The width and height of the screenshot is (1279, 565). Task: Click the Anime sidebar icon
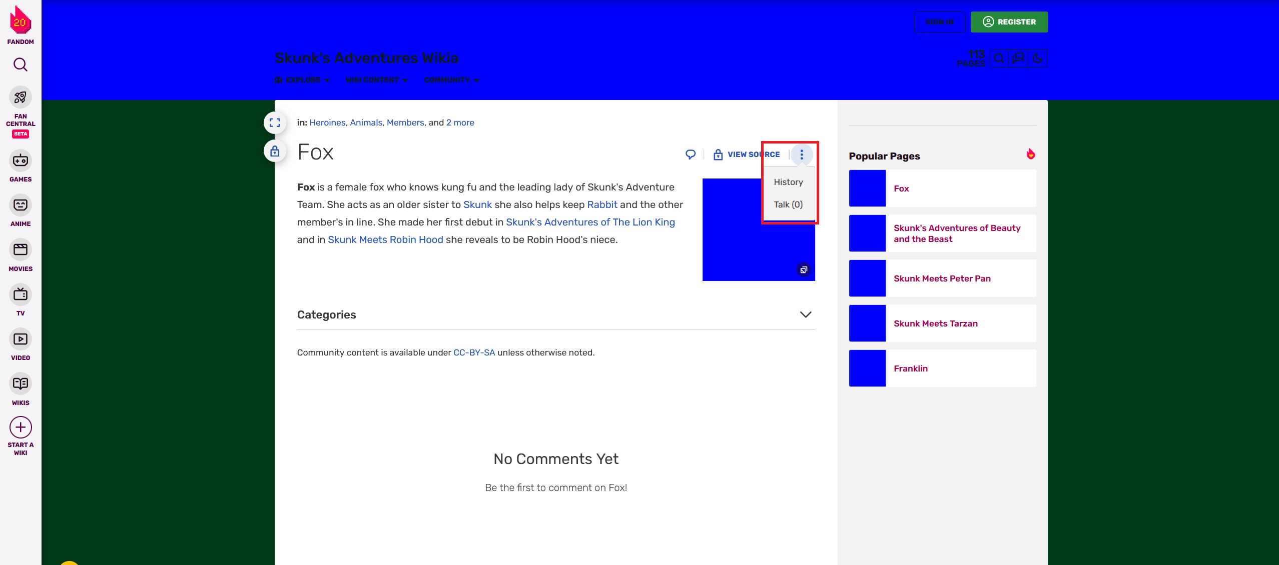click(x=21, y=205)
